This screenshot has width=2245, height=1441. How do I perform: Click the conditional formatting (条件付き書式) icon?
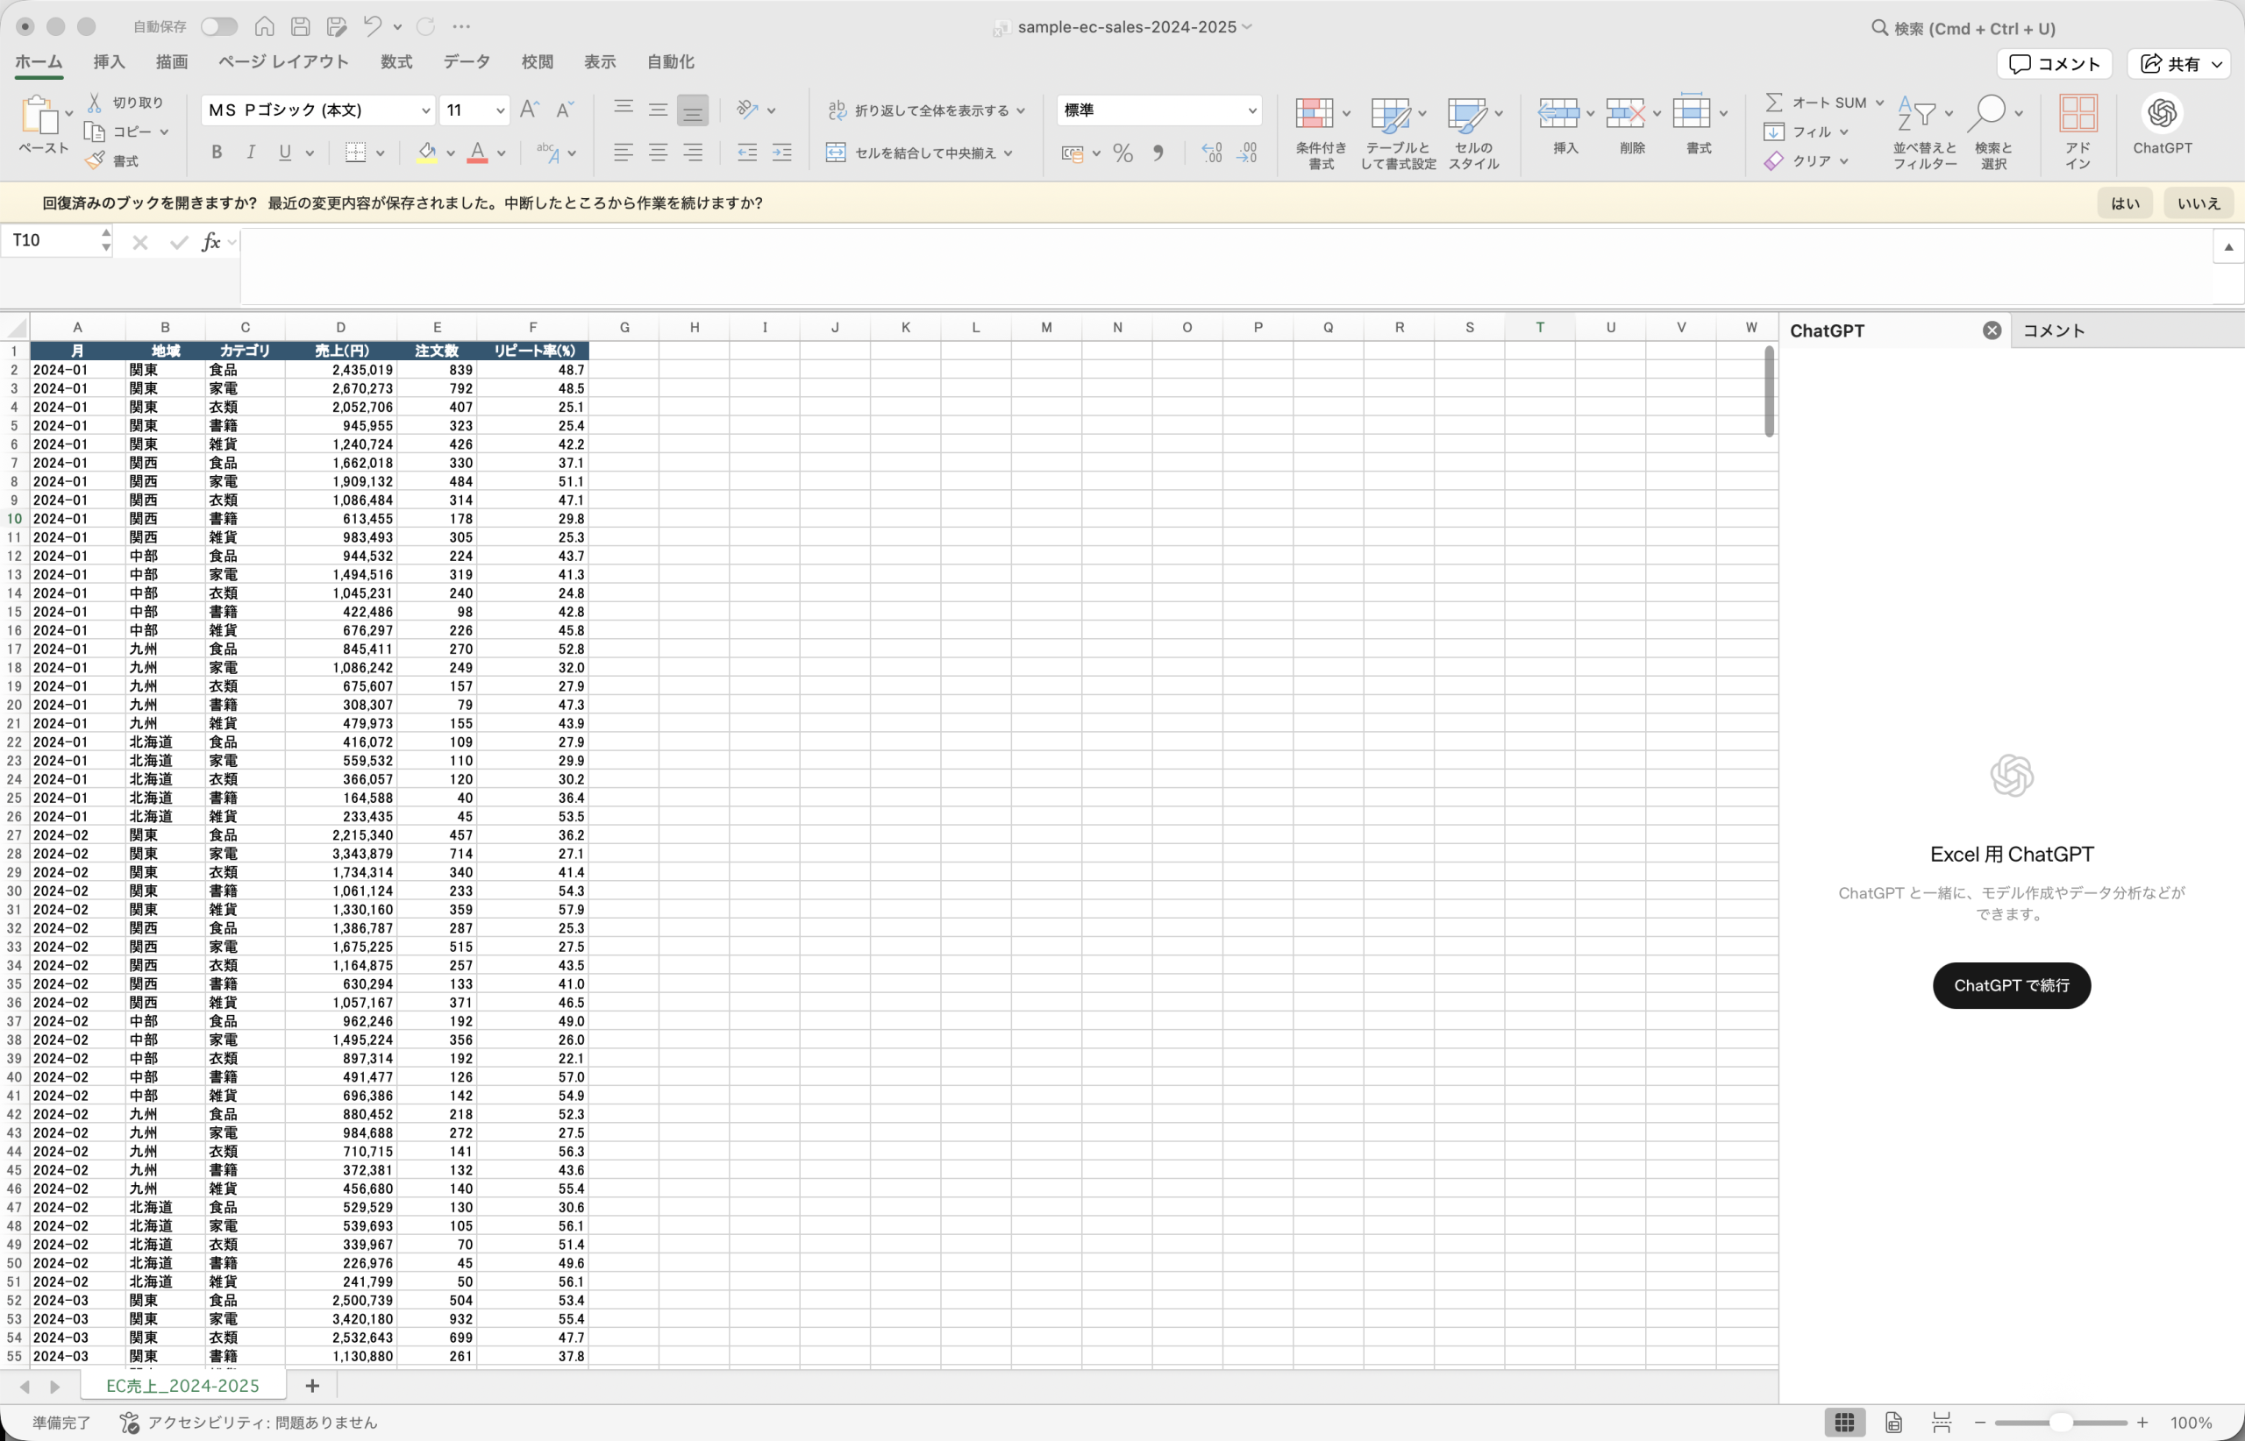(x=1315, y=113)
